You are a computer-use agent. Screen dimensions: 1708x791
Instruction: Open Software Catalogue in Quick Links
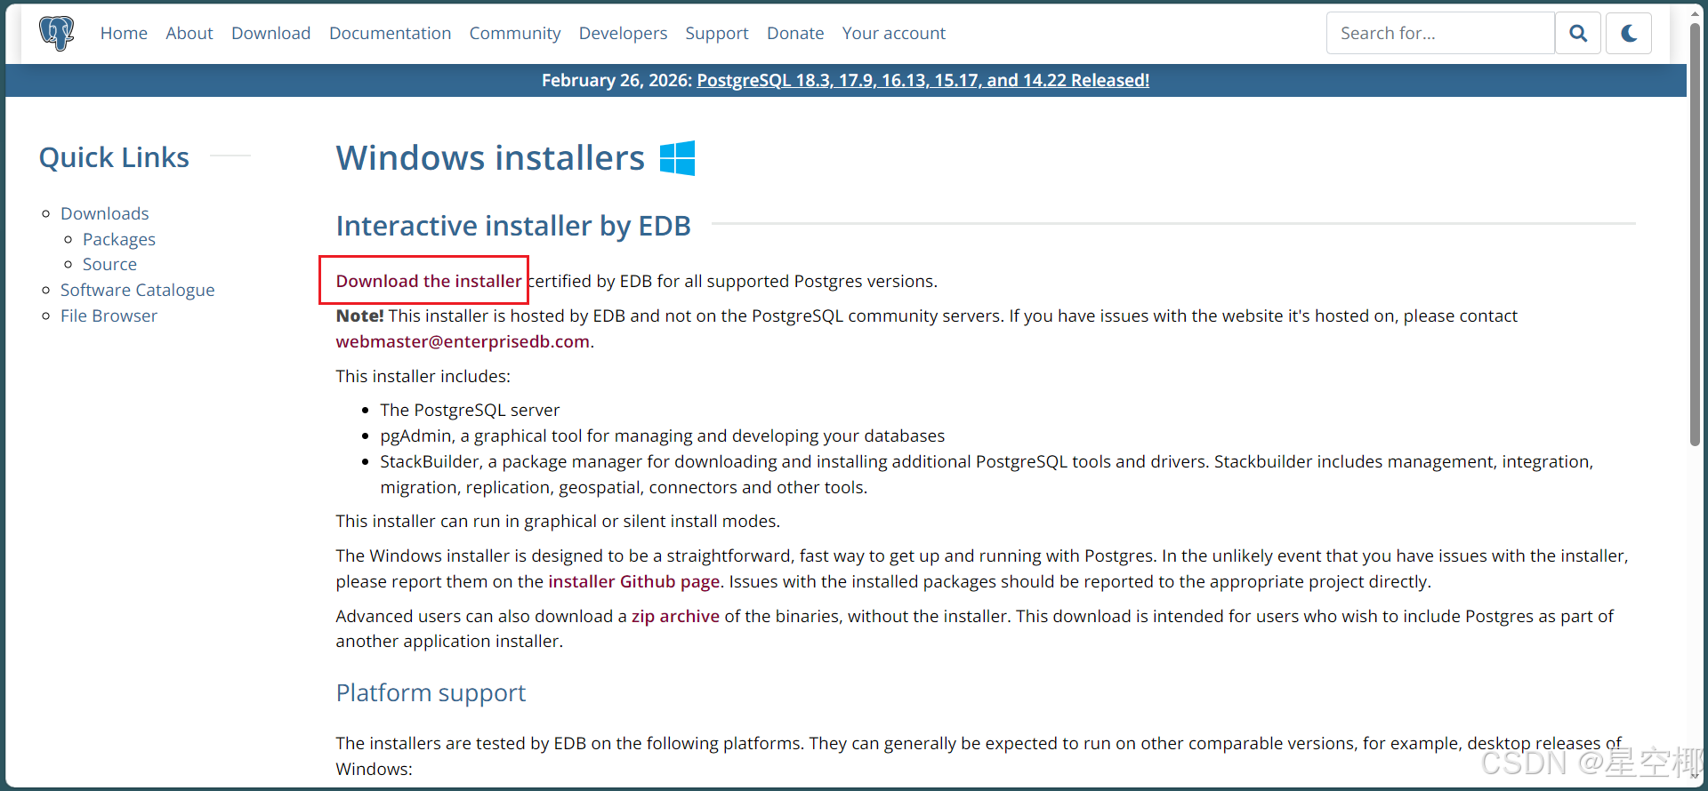point(138,290)
